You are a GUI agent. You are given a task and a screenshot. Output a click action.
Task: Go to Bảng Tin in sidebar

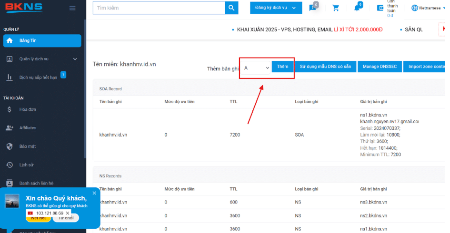click(x=42, y=41)
